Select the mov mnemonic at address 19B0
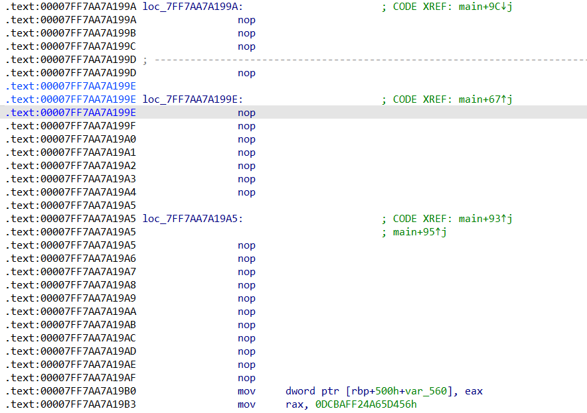This screenshot has height=413, width=587. tap(246, 391)
